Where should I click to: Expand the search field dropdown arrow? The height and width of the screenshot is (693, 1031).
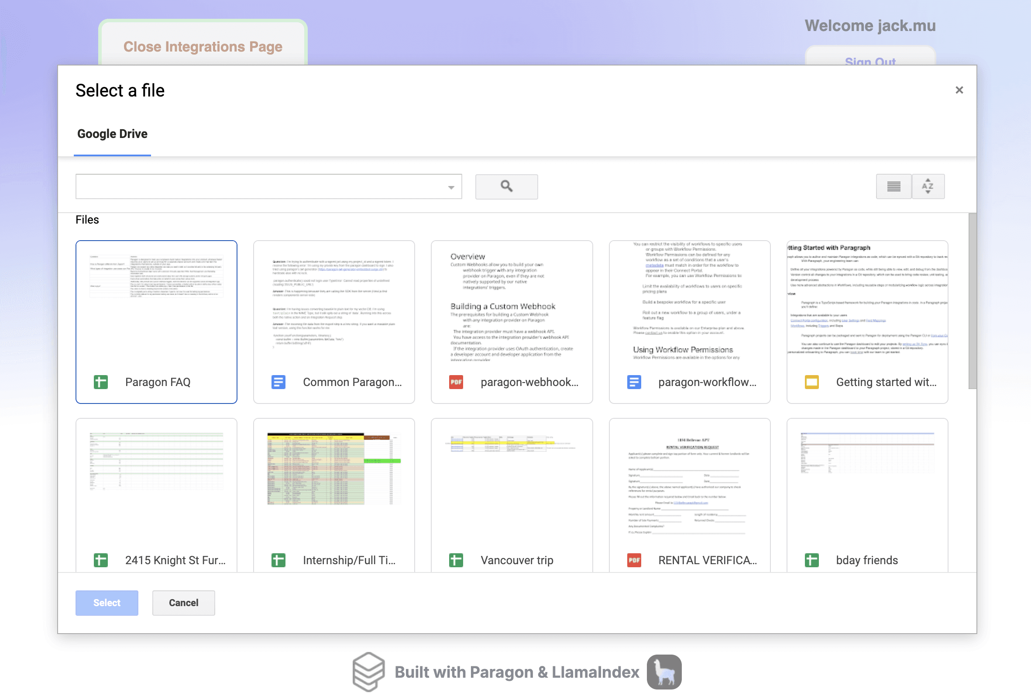pyautogui.click(x=450, y=187)
